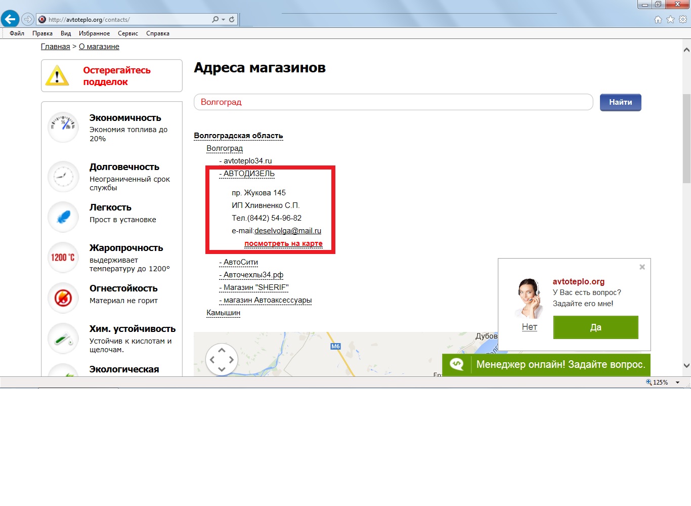Viewport: 691px width, 506px height.
Task: Click the Долговечность clock icon
Action: click(x=63, y=177)
